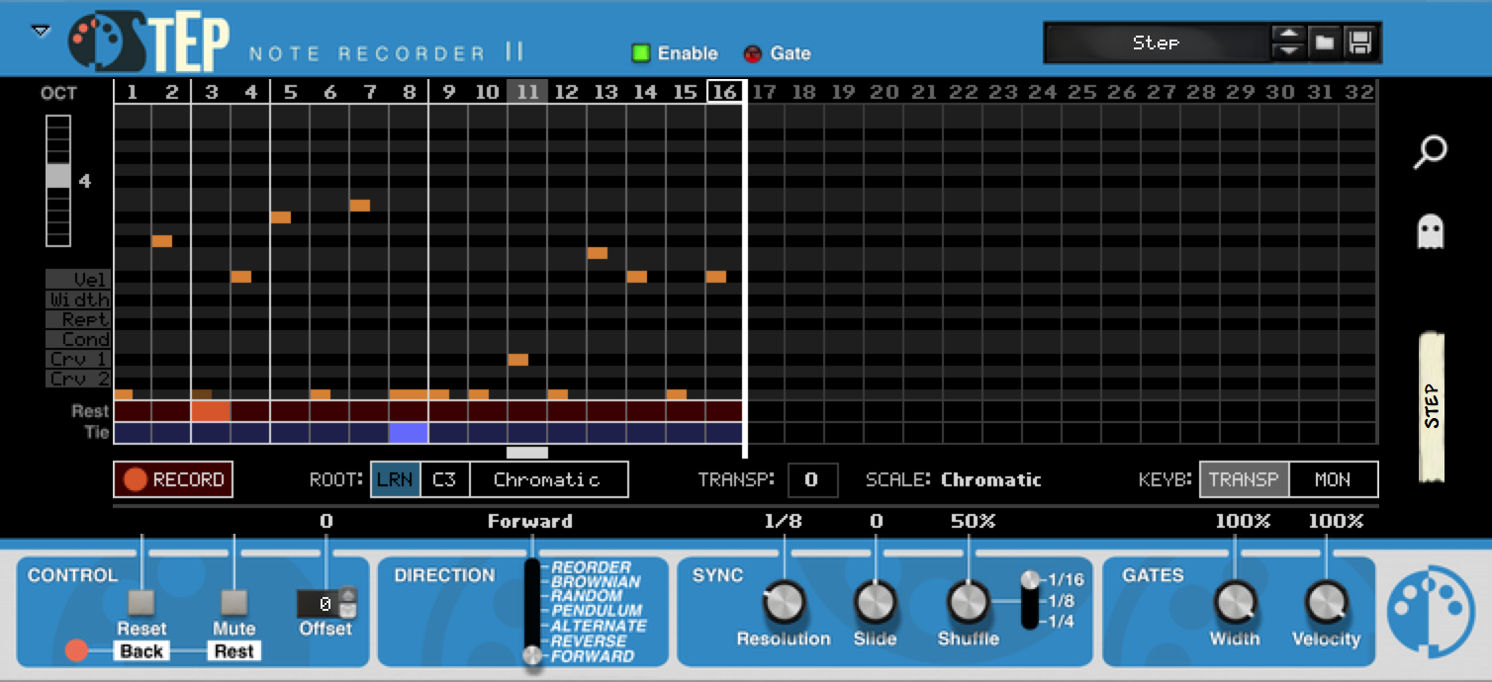
Task: Select the Cond edit row
Action: tap(77, 339)
